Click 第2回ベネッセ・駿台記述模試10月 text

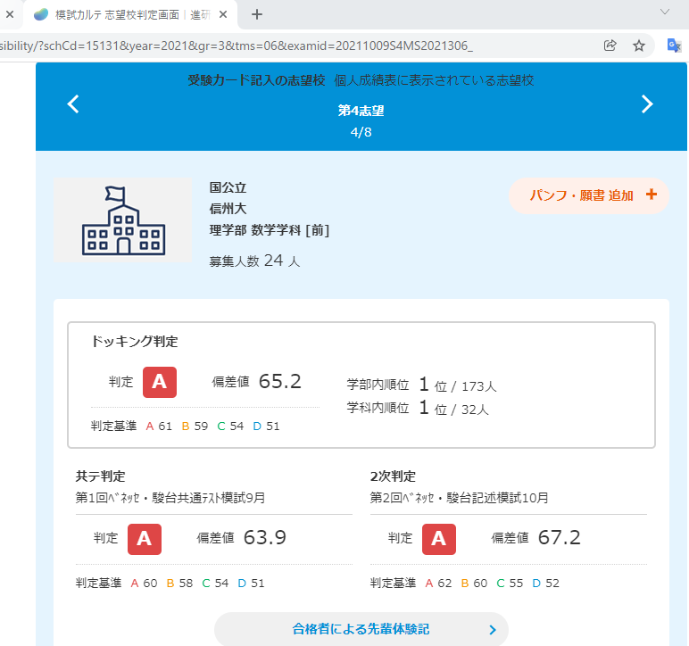tap(460, 498)
